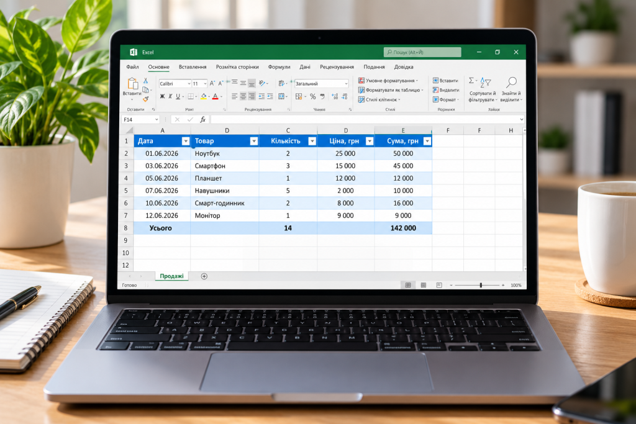The image size is (636, 424).
Task: Click the Find and Select magnifier icon
Action: pyautogui.click(x=512, y=83)
